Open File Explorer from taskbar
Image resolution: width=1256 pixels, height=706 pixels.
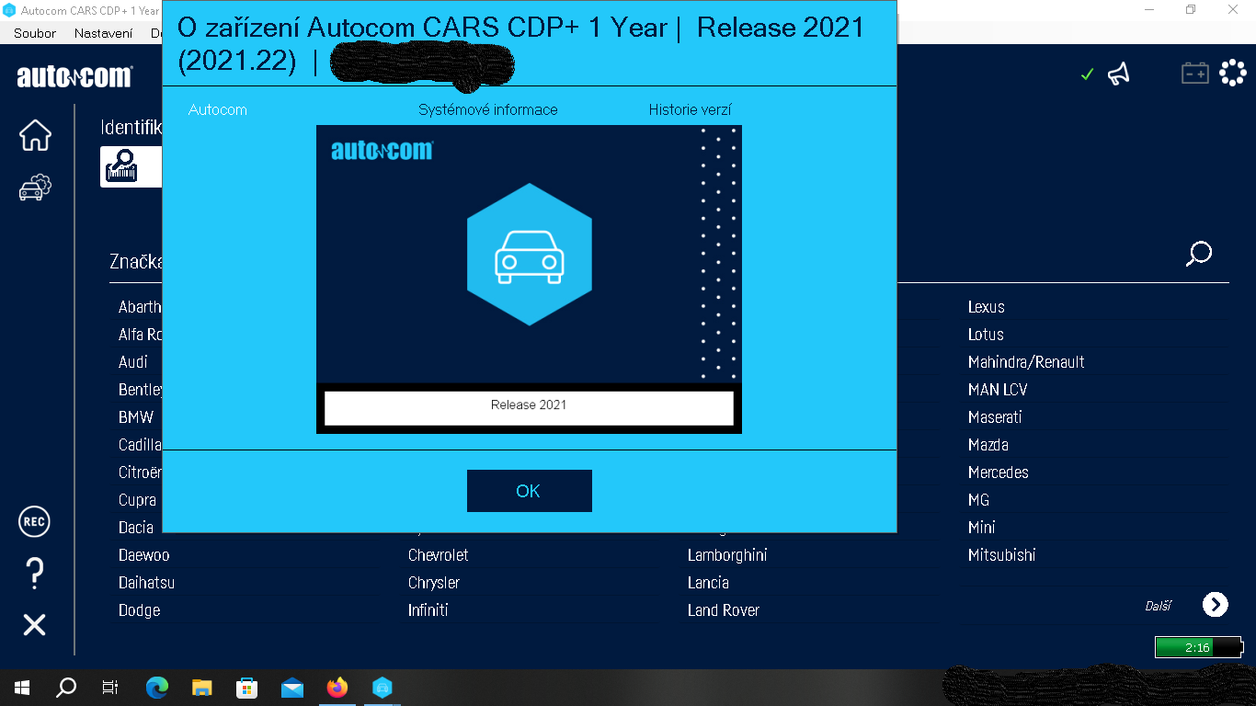tap(202, 687)
